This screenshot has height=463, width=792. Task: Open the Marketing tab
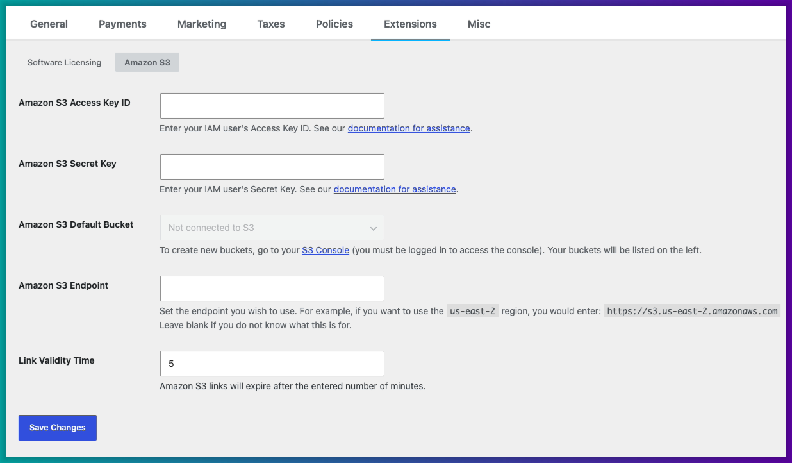tap(202, 24)
